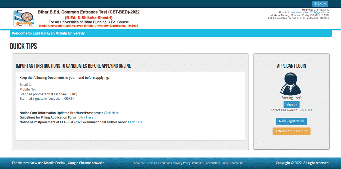Open the New Registration form

pyautogui.click(x=291, y=121)
